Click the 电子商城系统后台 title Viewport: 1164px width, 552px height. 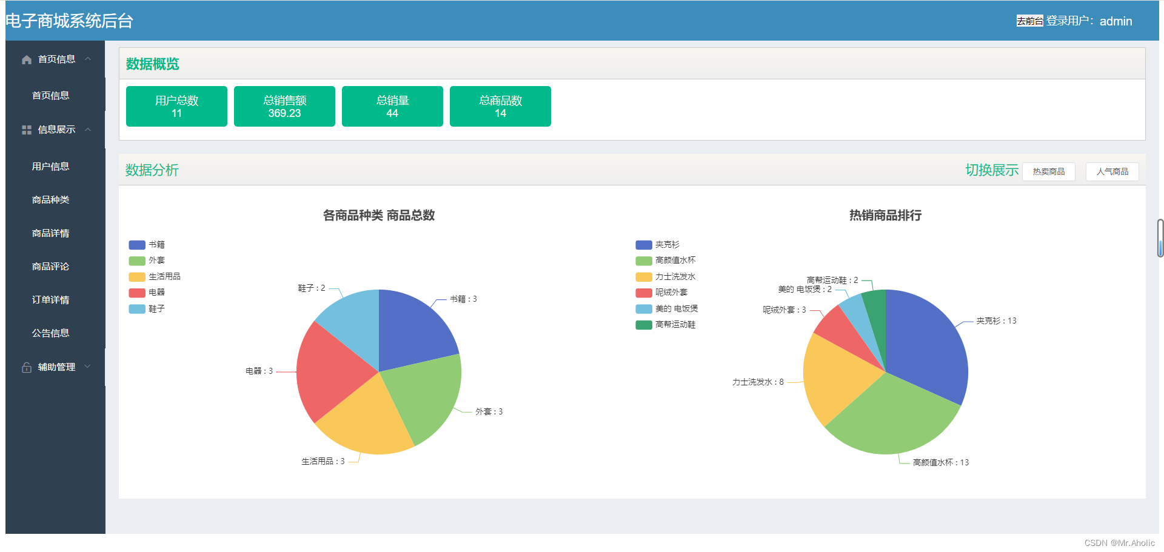click(69, 21)
